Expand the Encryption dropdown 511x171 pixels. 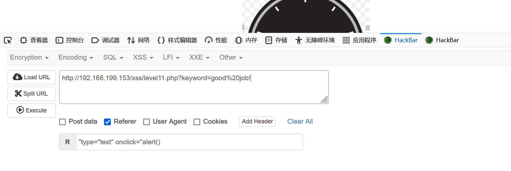pyautogui.click(x=29, y=57)
